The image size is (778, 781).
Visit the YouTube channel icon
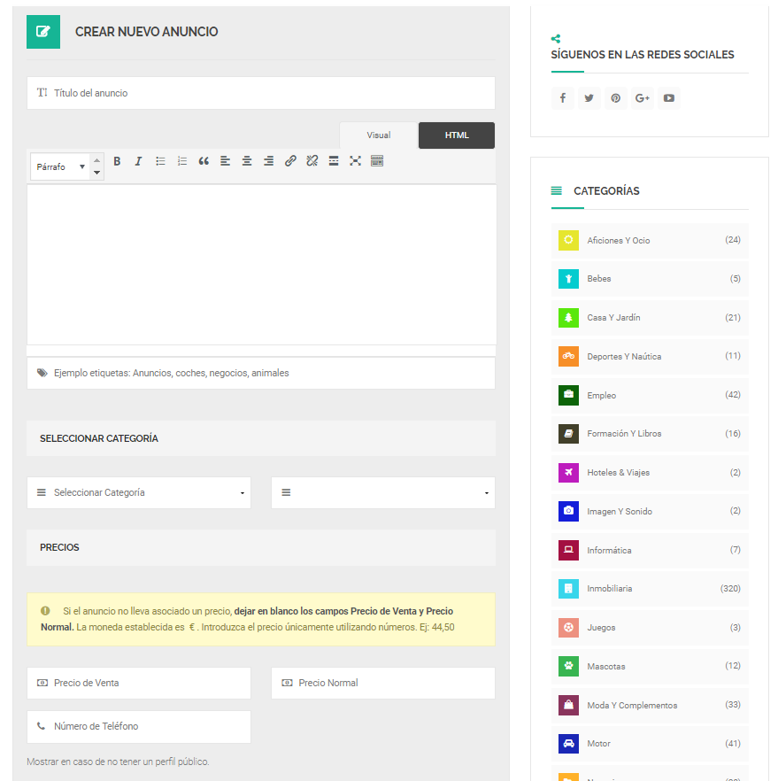point(669,98)
